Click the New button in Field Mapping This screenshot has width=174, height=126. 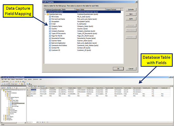click(131, 14)
